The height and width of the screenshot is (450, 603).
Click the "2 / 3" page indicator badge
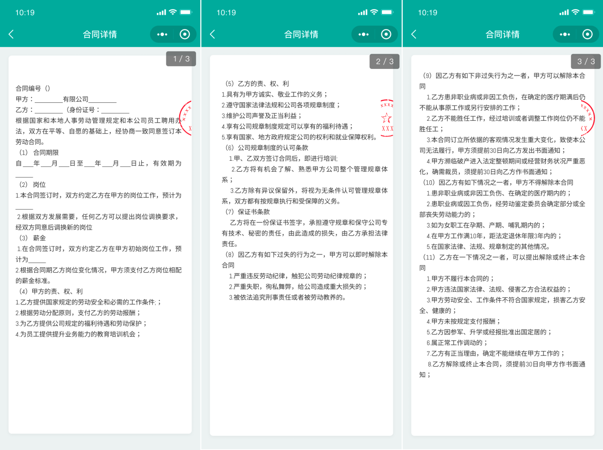coord(385,61)
